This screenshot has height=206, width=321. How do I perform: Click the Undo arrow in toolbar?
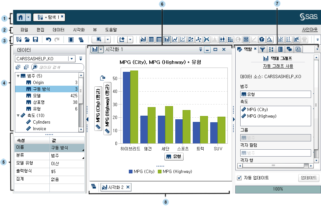pos(48,40)
